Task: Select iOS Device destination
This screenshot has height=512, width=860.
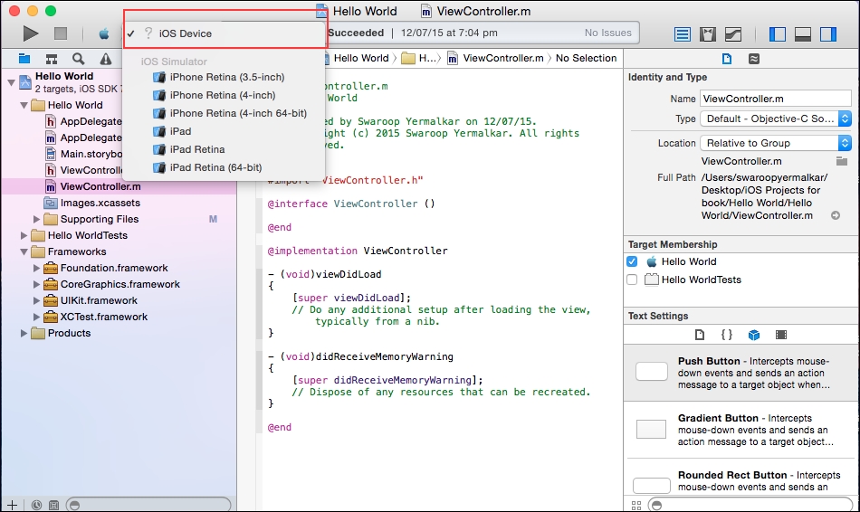Action: [x=224, y=33]
